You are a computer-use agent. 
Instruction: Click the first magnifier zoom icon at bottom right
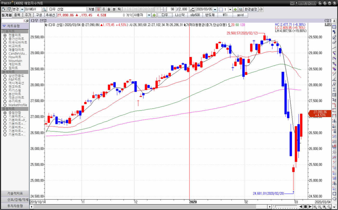(x=315, y=207)
